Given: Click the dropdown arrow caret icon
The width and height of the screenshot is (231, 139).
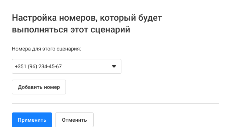Looking at the screenshot, I should tap(114, 66).
